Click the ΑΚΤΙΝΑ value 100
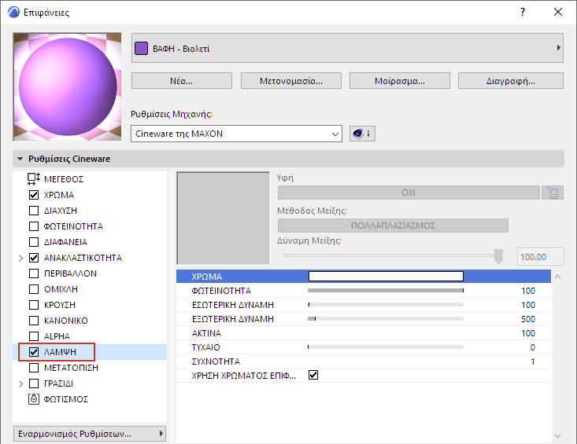The height and width of the screenshot is (444, 577). pos(528,333)
